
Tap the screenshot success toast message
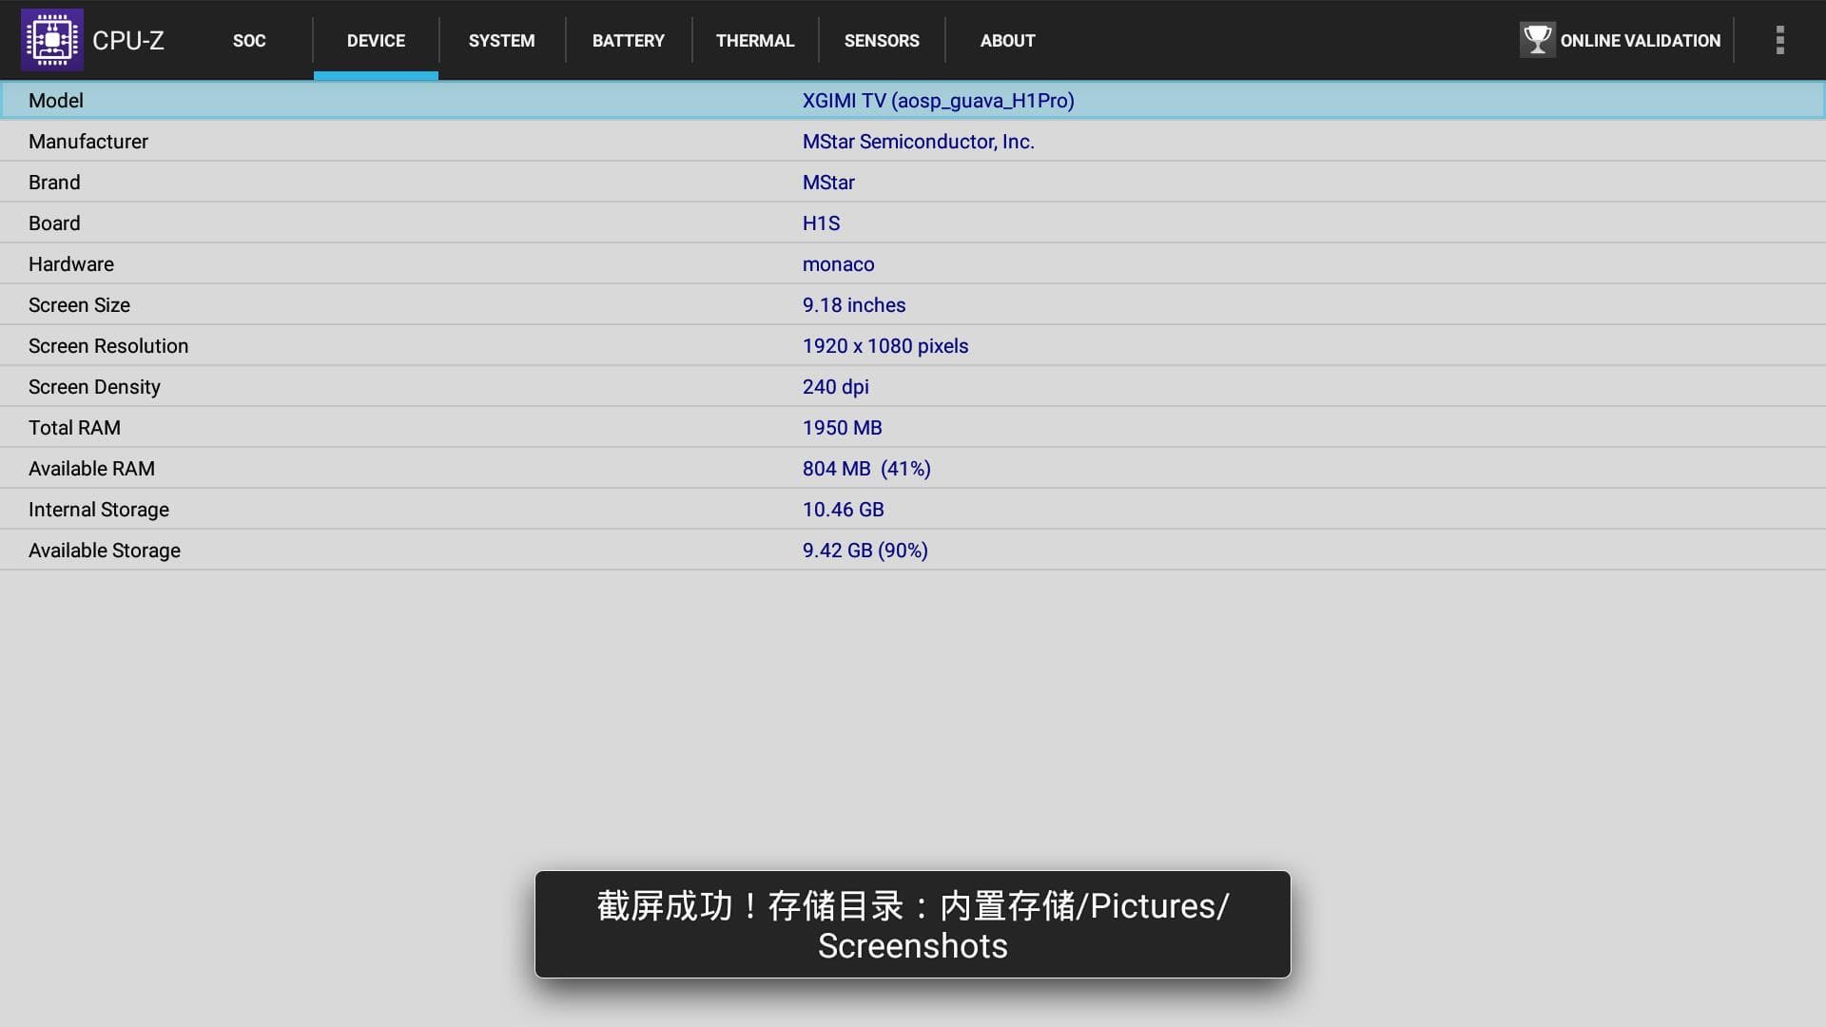(913, 924)
